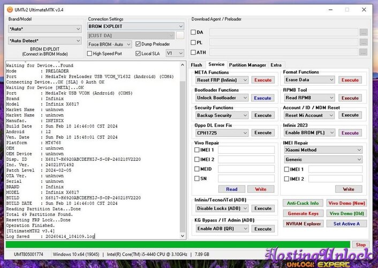Image resolution: width=378 pixels, height=268 pixels.
Task: Open BROM EXPLOIT connection dropdown
Action: tap(135, 26)
